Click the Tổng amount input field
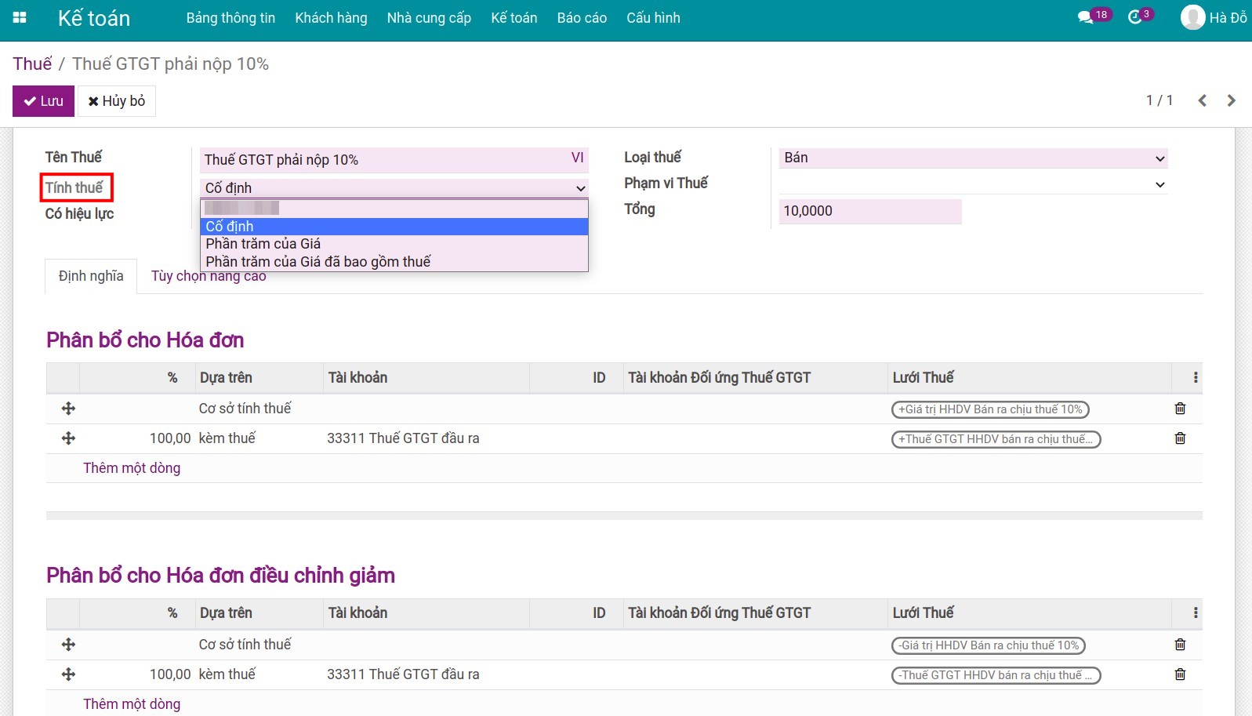1252x716 pixels. [x=869, y=211]
